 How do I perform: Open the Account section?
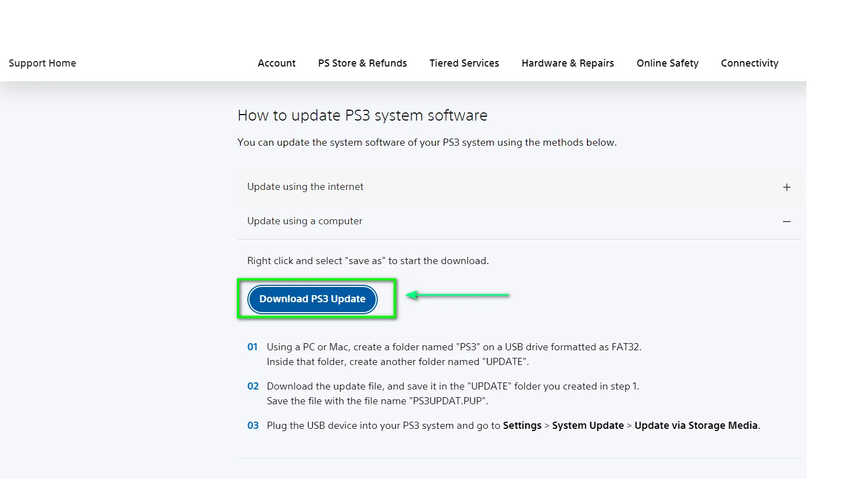coord(276,63)
